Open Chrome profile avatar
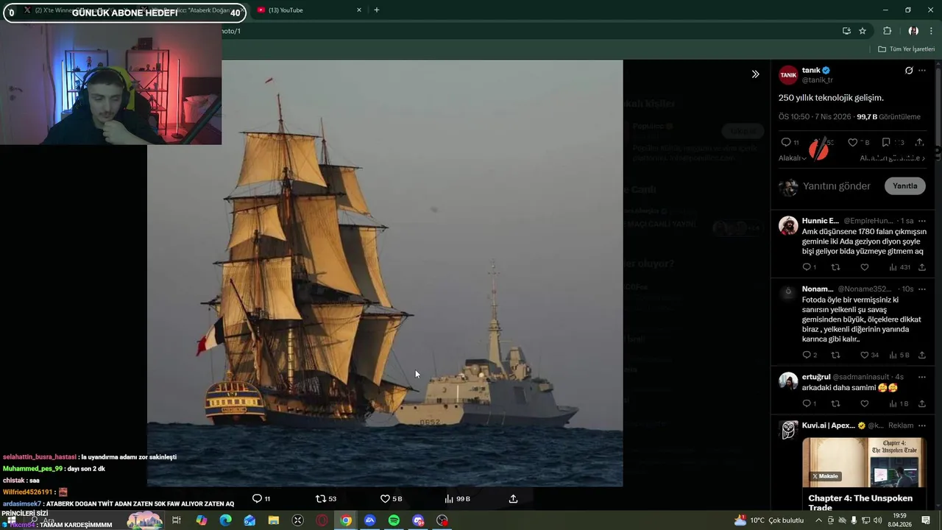 913,31
